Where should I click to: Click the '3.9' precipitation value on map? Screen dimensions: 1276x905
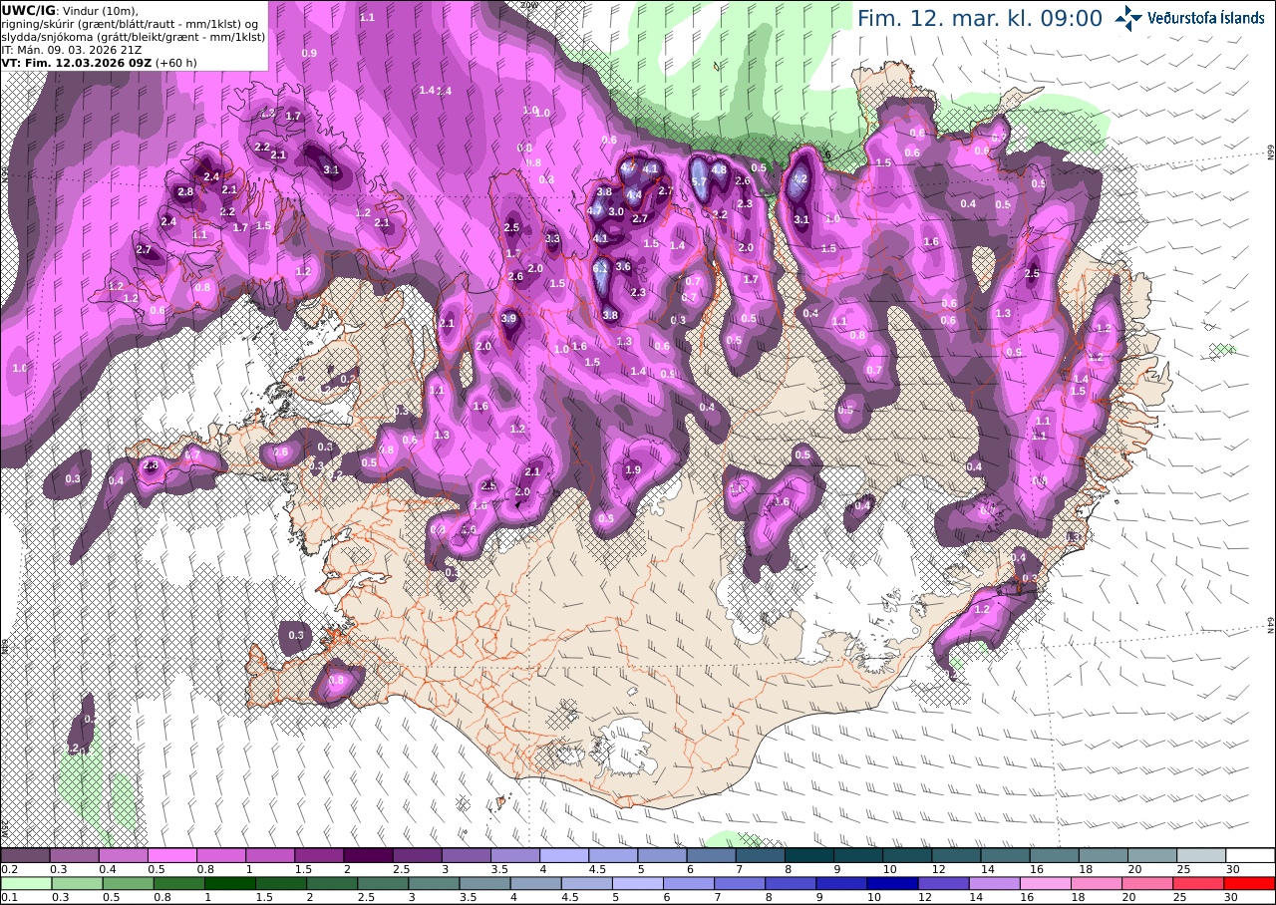pyautogui.click(x=509, y=319)
